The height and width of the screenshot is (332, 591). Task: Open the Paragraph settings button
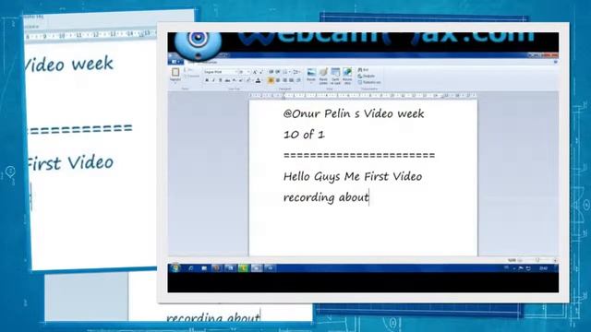pyautogui.click(x=298, y=80)
